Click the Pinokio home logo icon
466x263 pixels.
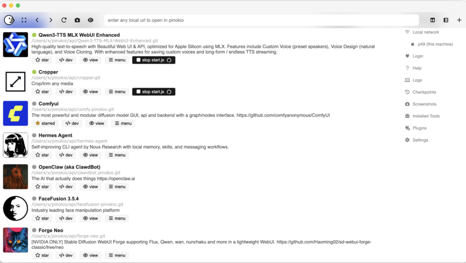click(x=9, y=20)
